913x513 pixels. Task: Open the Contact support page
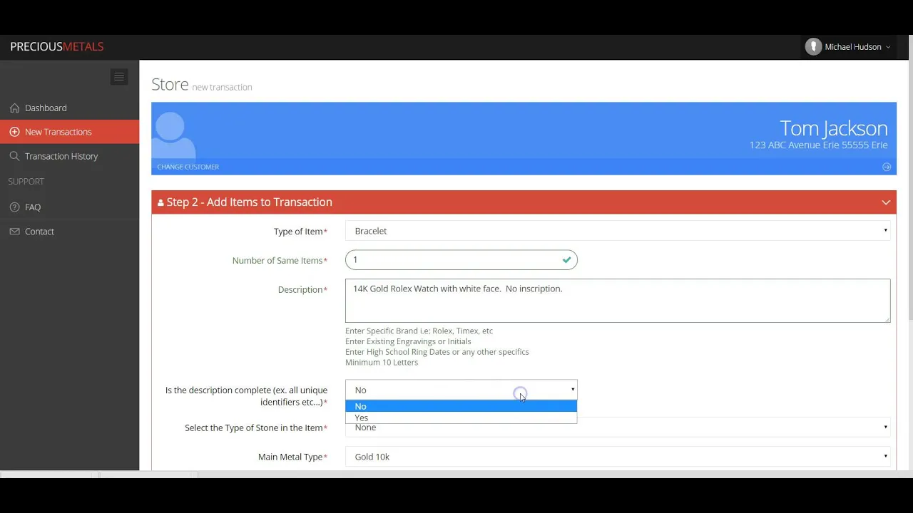(69, 232)
